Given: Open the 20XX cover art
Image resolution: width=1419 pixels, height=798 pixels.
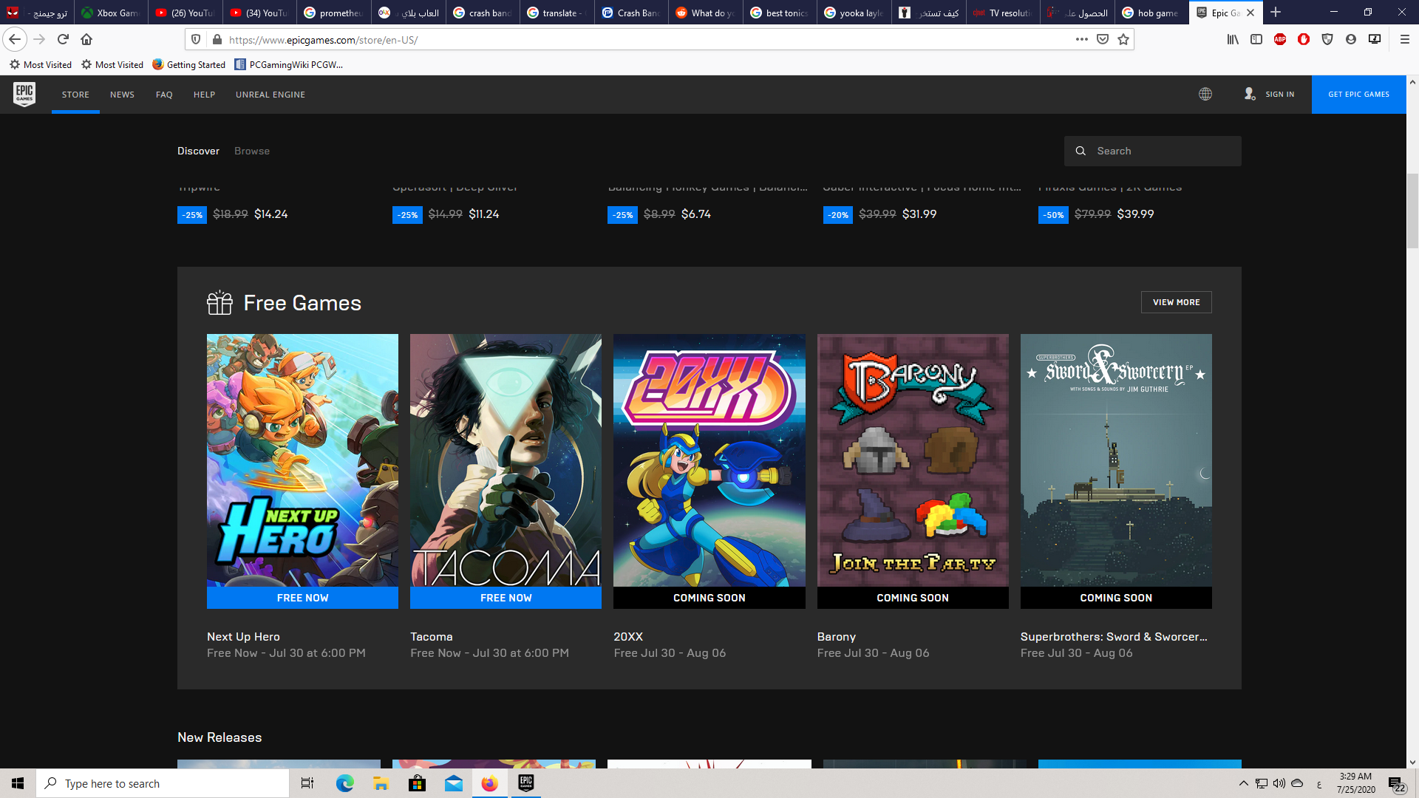Looking at the screenshot, I should click(x=709, y=460).
